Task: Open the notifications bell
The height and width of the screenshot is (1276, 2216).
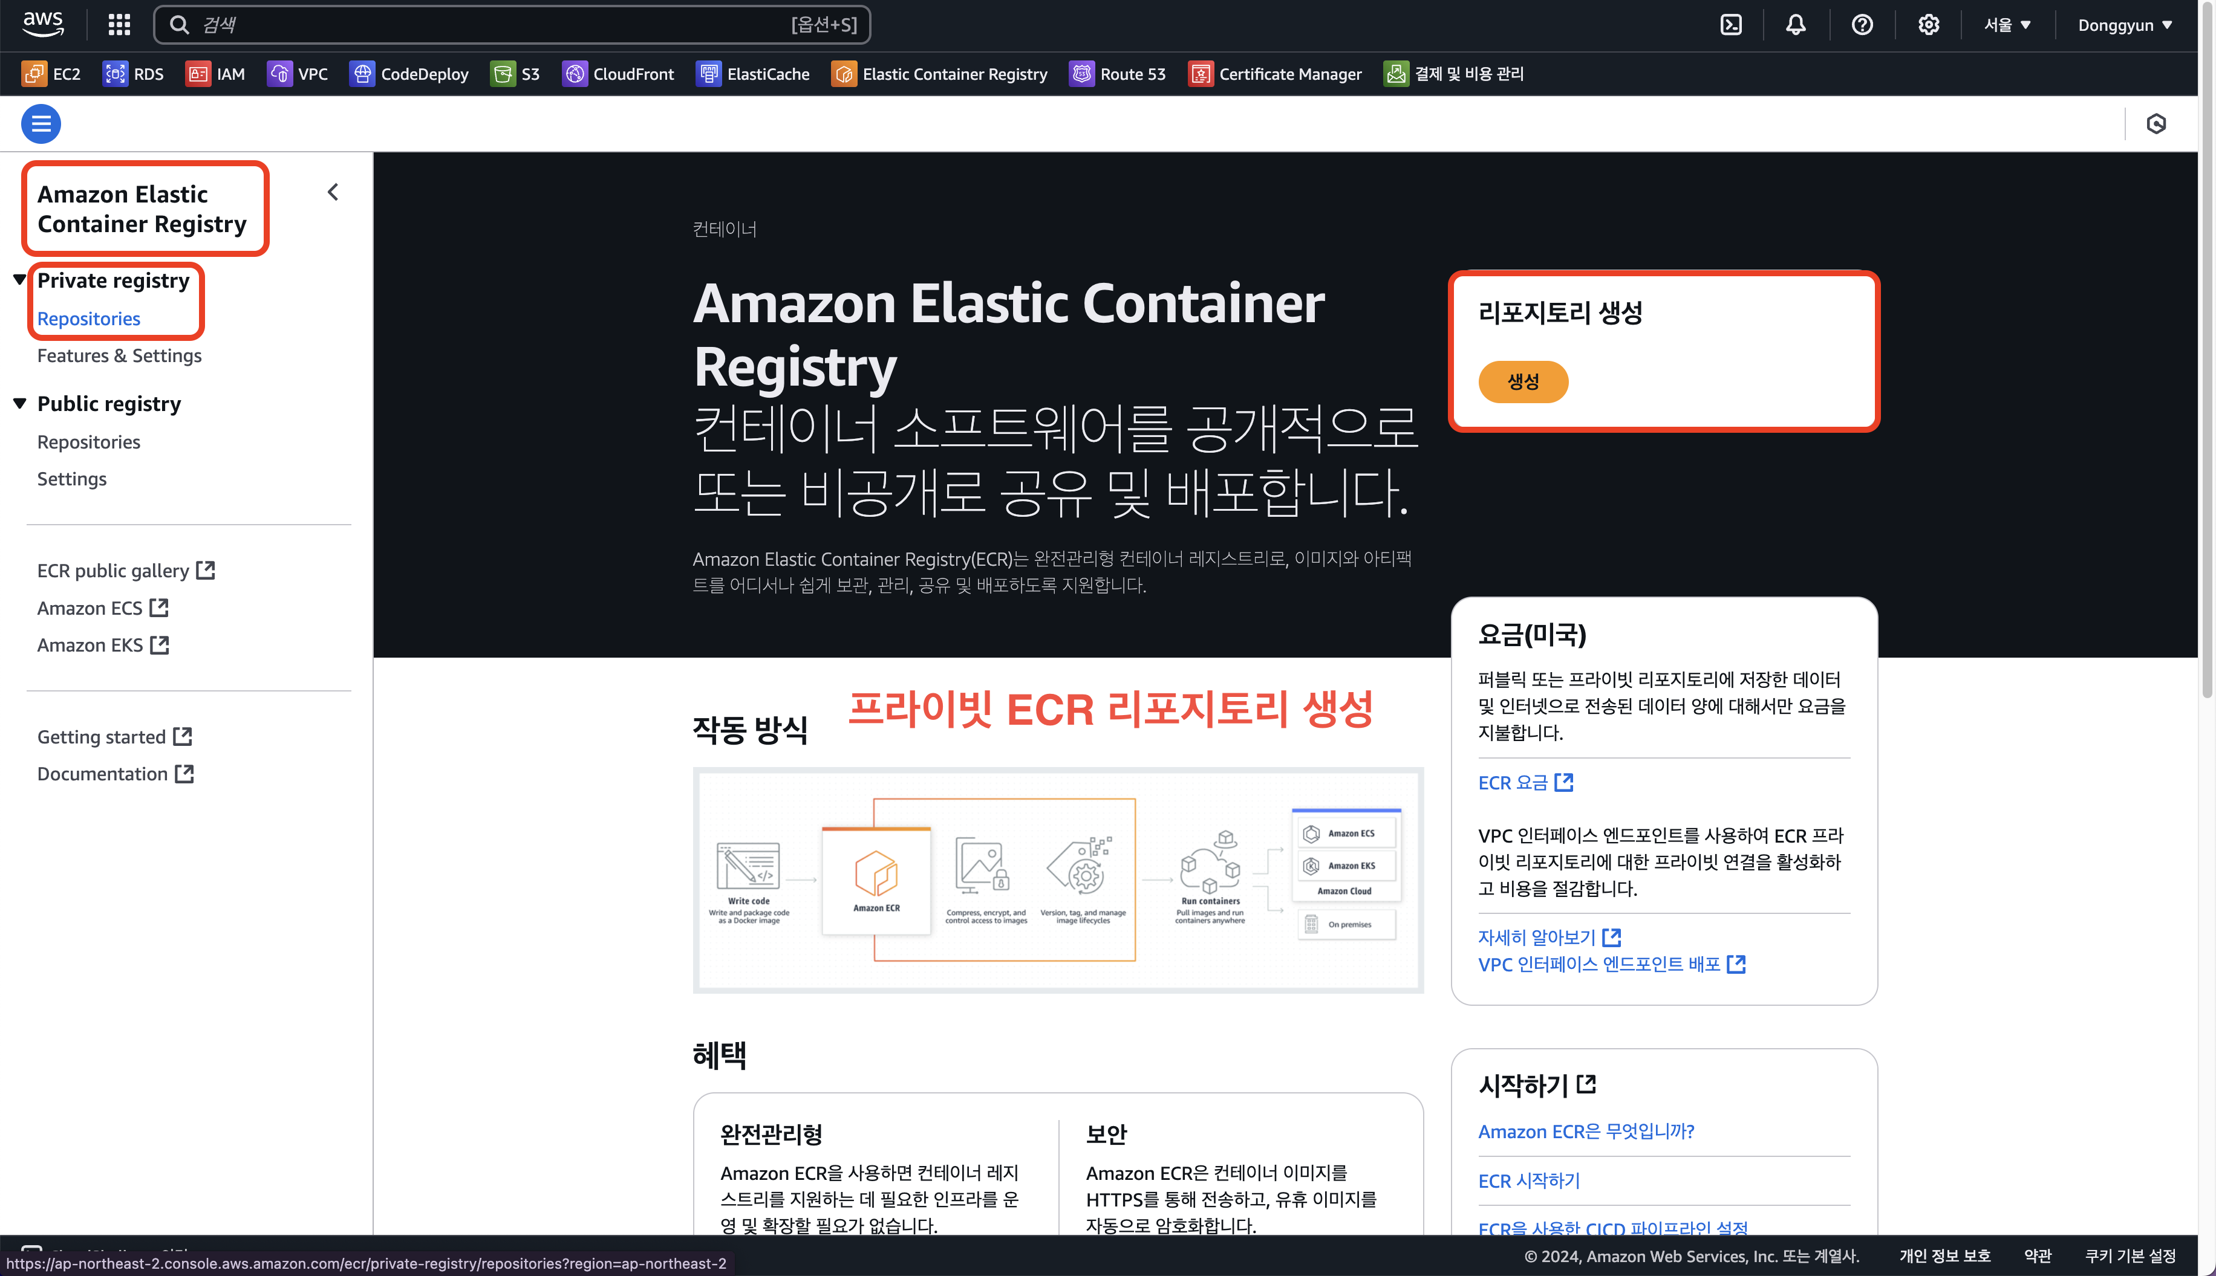Action: point(1796,25)
